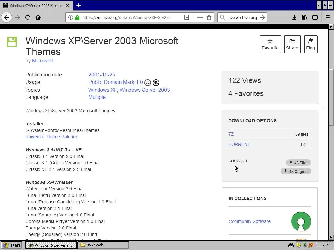
Task: Reload the current page
Action: (x=28, y=17)
